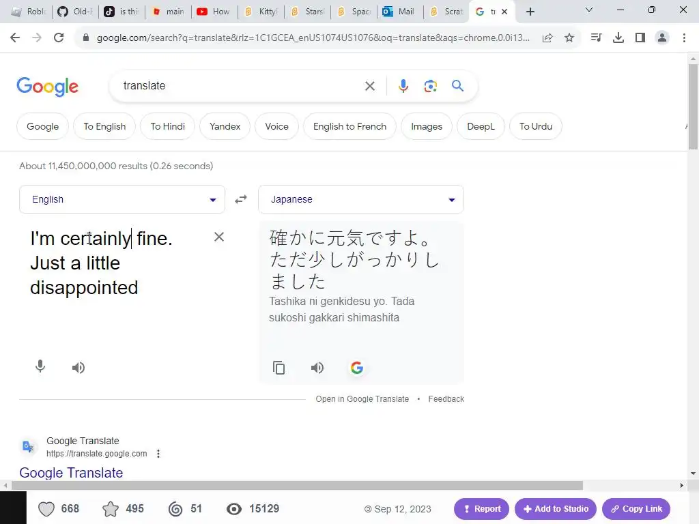Image resolution: width=699 pixels, height=524 pixels.
Task: Switch to the Mail browser tab
Action: (x=399, y=12)
